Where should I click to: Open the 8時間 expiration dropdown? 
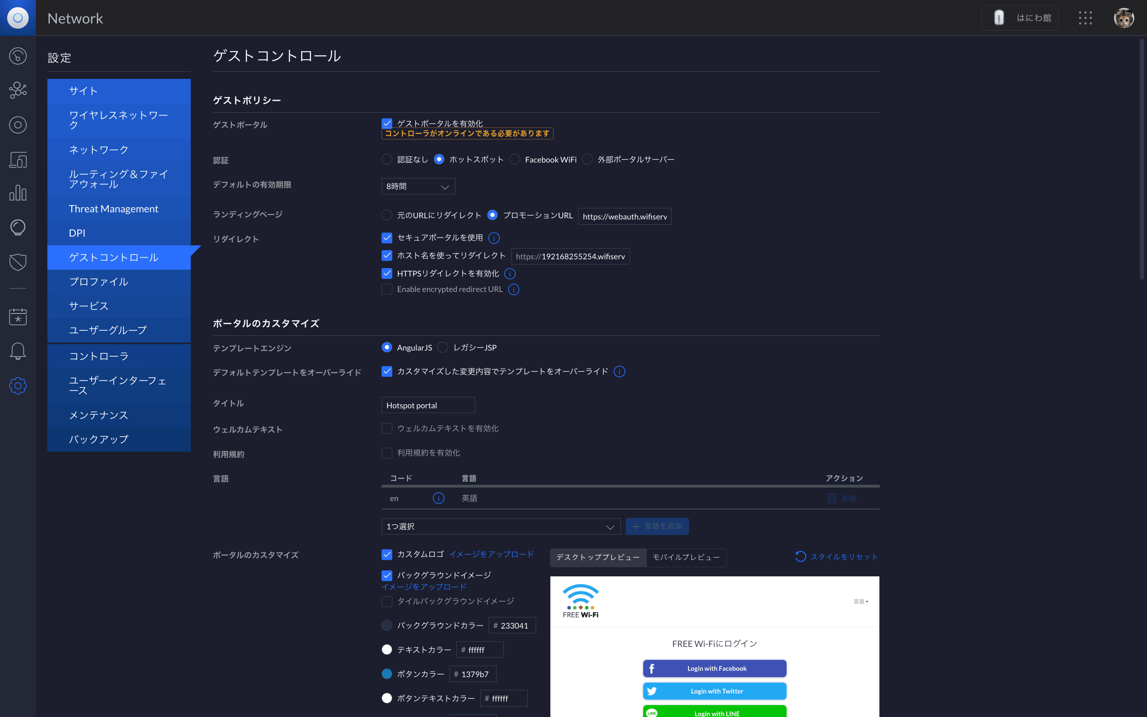pyautogui.click(x=418, y=186)
